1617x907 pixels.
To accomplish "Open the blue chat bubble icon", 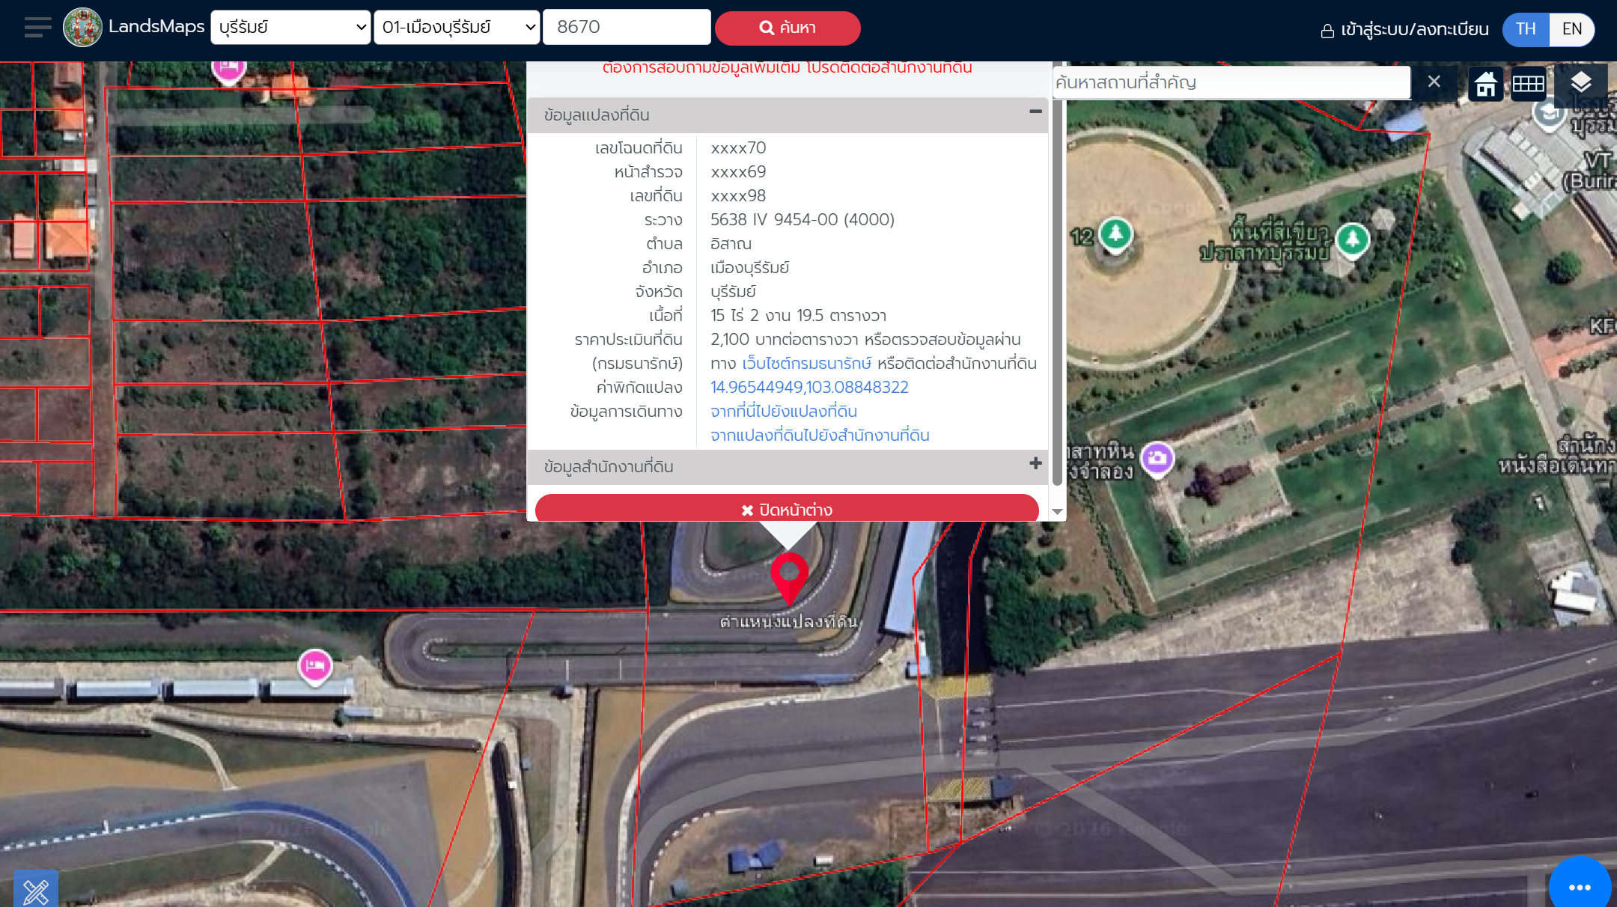I will [x=1580, y=887].
